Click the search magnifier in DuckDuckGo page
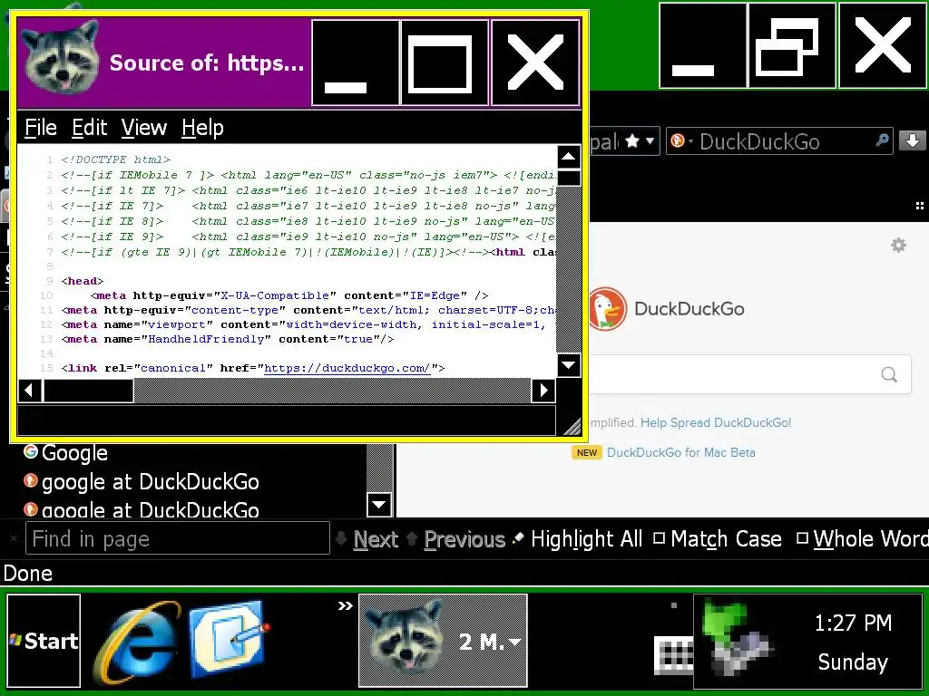This screenshot has width=929, height=696. 889,374
